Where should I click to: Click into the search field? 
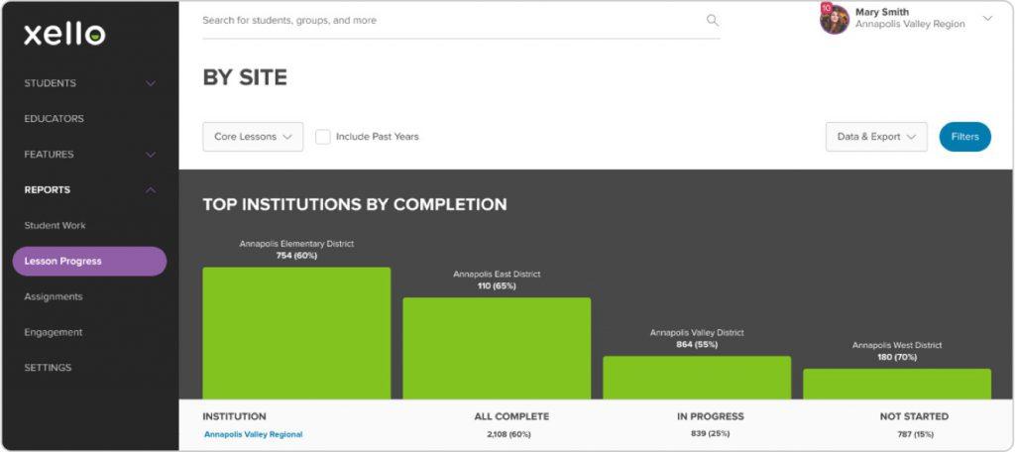[x=446, y=20]
